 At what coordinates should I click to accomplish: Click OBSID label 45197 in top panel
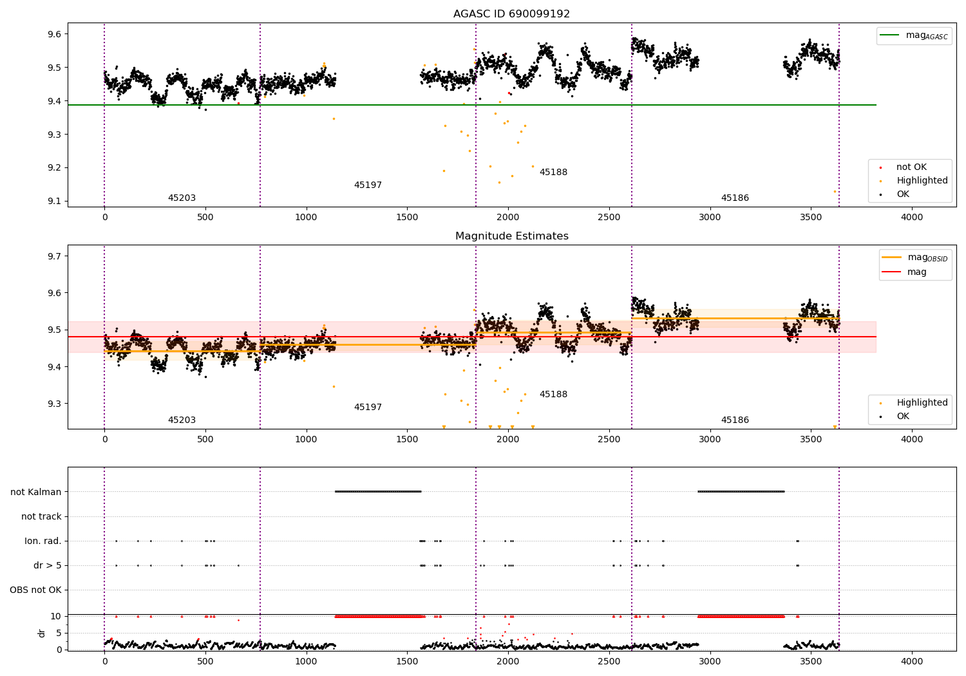(368, 185)
